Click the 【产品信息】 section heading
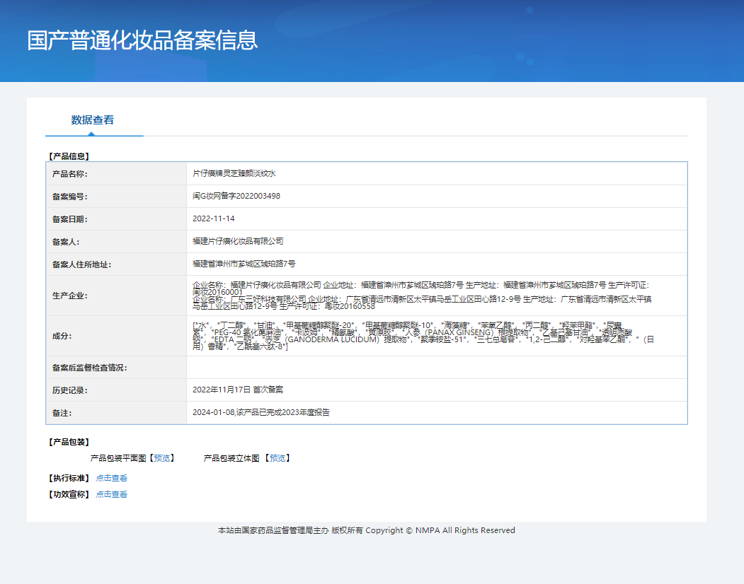Viewport: 744px width, 584px height. [68, 156]
